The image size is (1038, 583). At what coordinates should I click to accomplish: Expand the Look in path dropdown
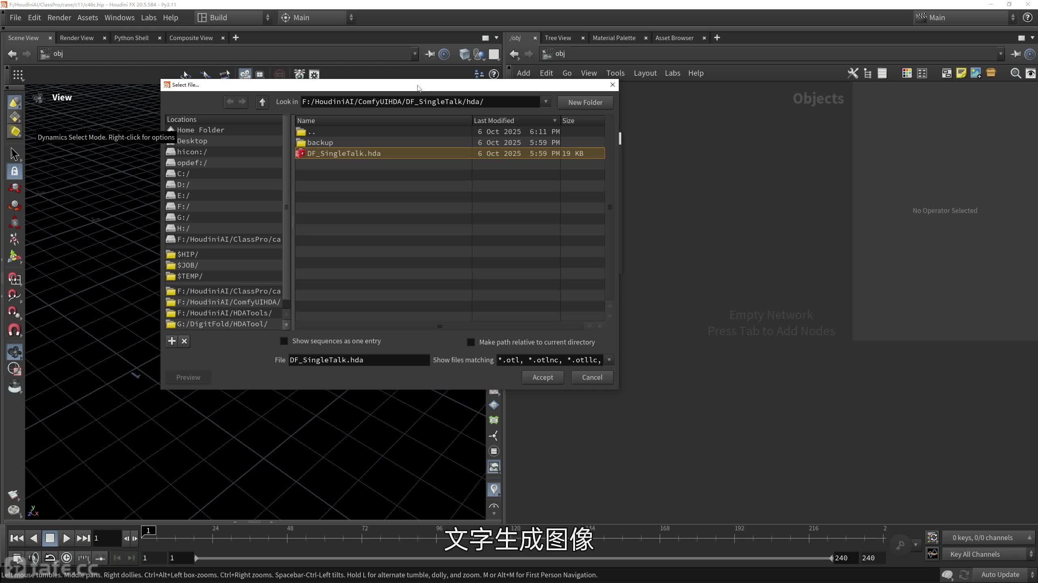coord(546,102)
